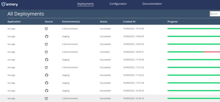Click the Source column header

[49, 22]
